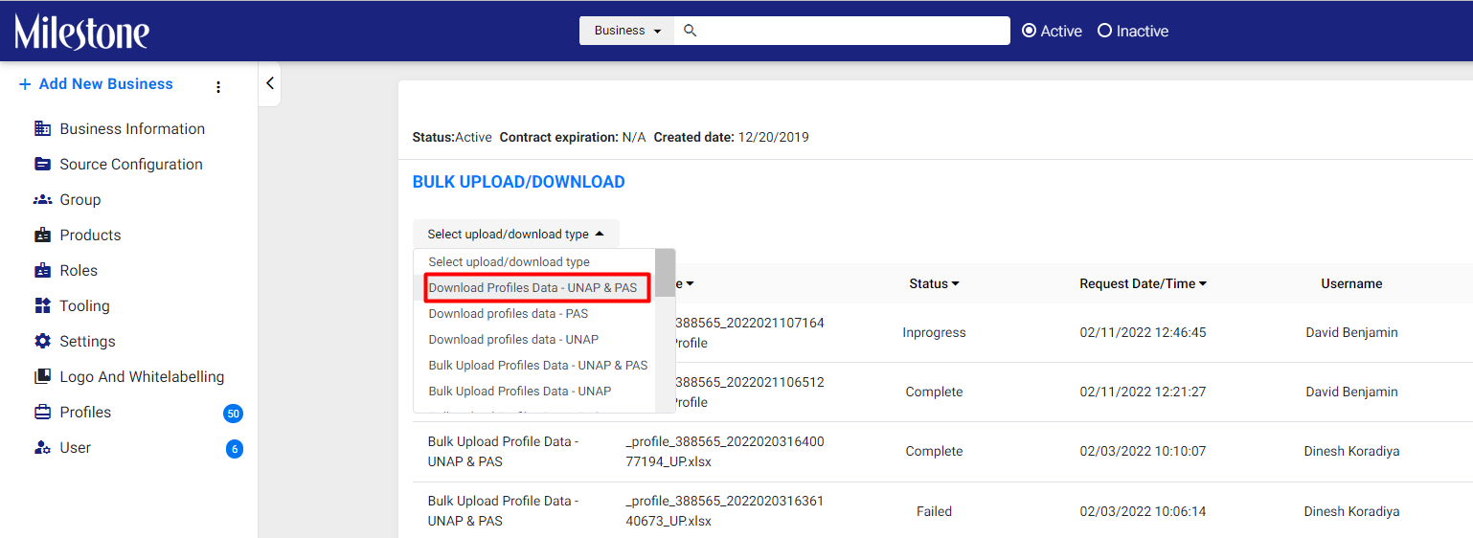Click the plus icon to add business
Viewport: 1473px width, 538px height.
coord(25,84)
